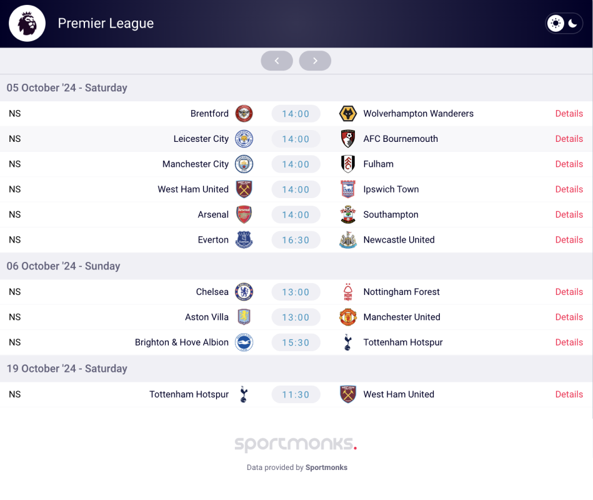Click the 16:30 kickoff time badge
The width and height of the screenshot is (593, 500).
pyautogui.click(x=296, y=240)
